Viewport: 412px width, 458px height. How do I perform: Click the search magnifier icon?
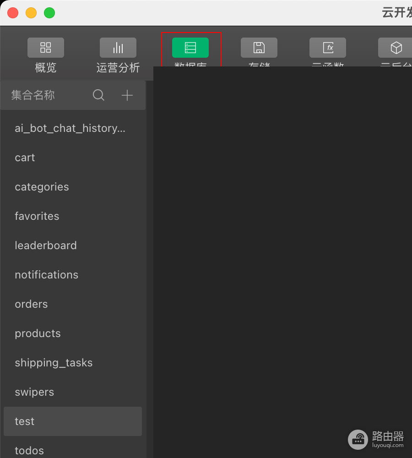[x=98, y=95]
